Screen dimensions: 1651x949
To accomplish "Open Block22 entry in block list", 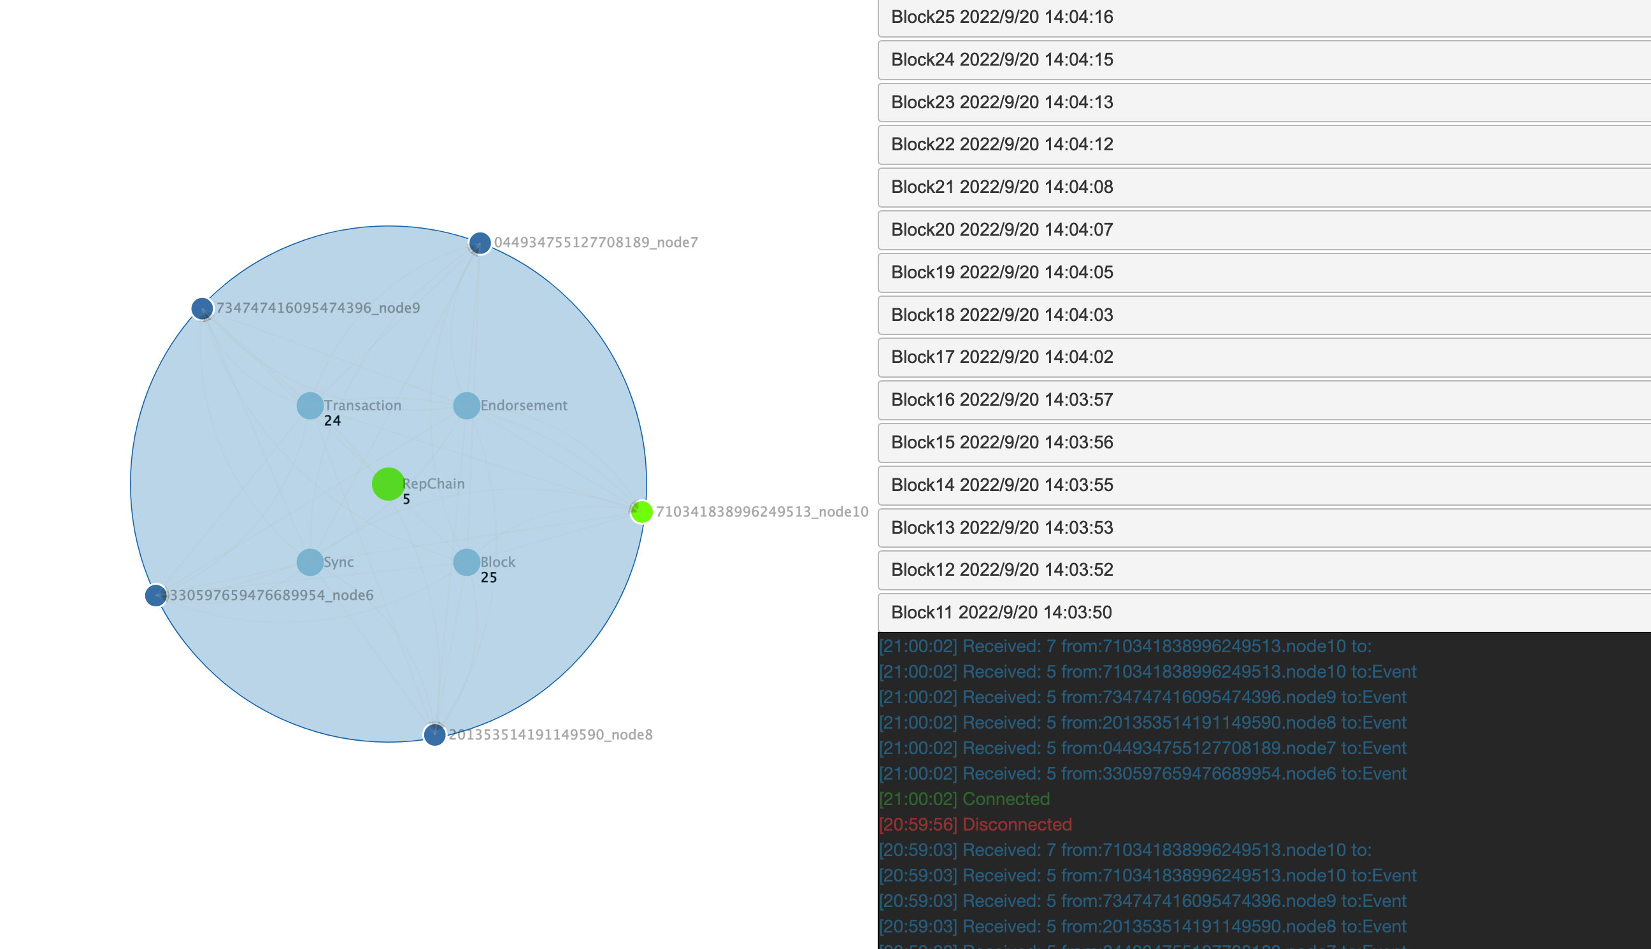I will click(x=1264, y=145).
